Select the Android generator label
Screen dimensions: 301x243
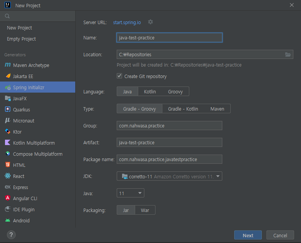tap(21, 220)
